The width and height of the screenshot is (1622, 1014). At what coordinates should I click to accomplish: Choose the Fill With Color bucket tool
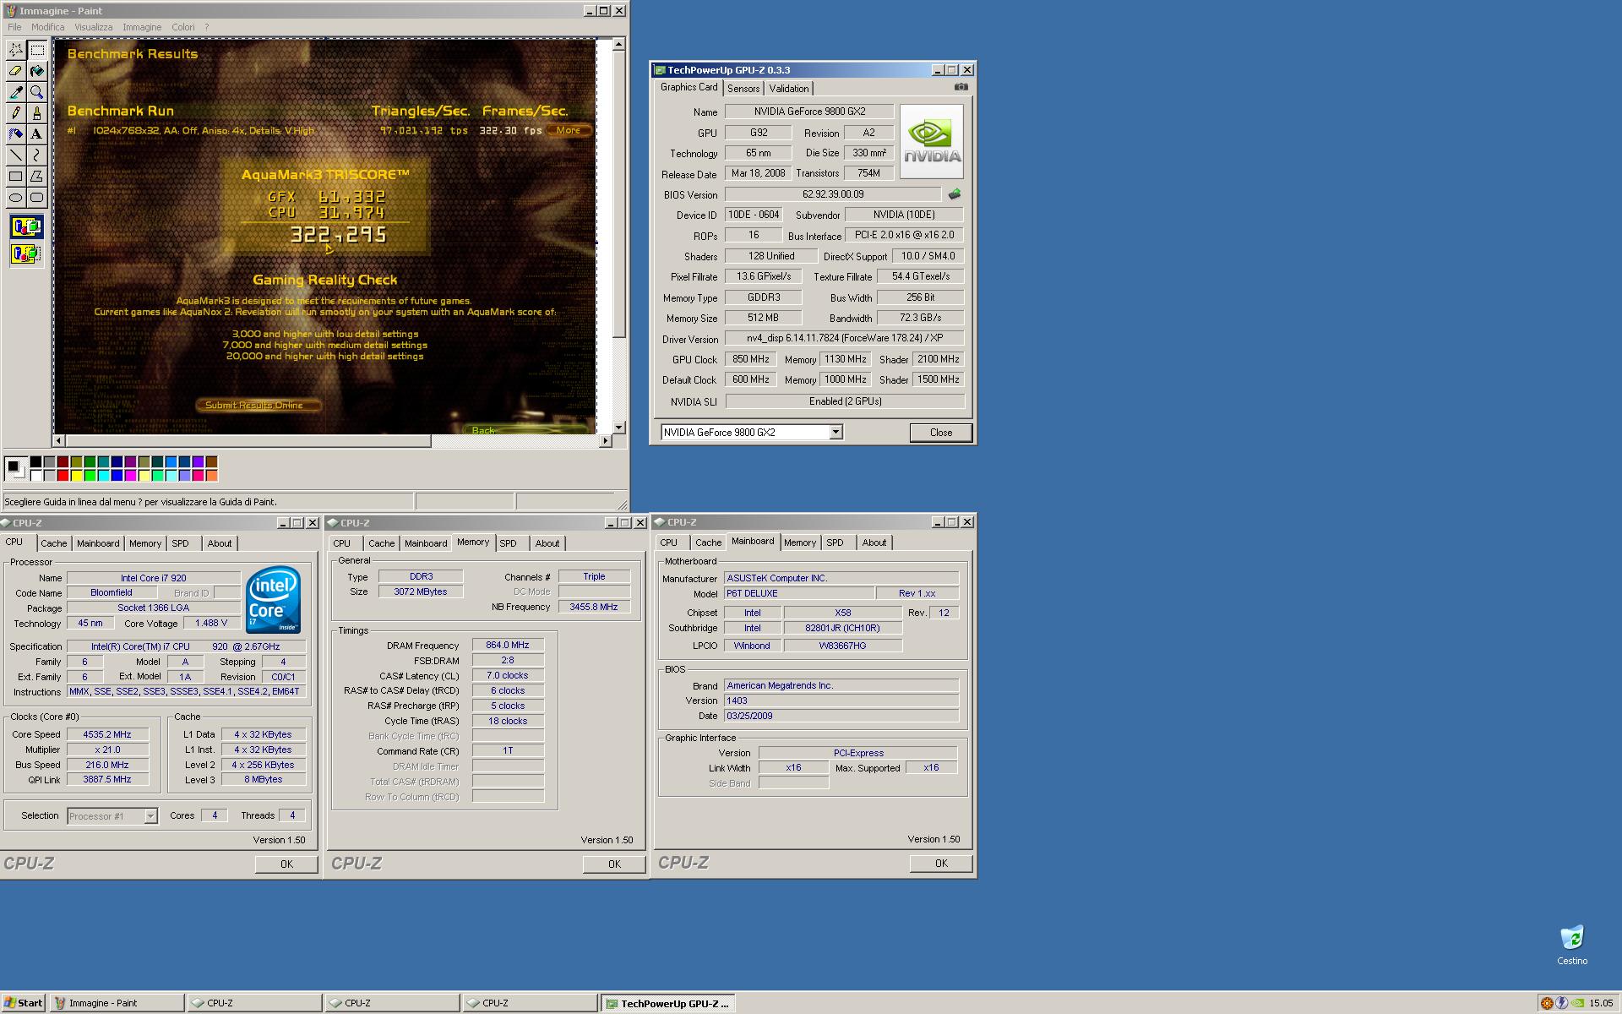pyautogui.click(x=37, y=71)
